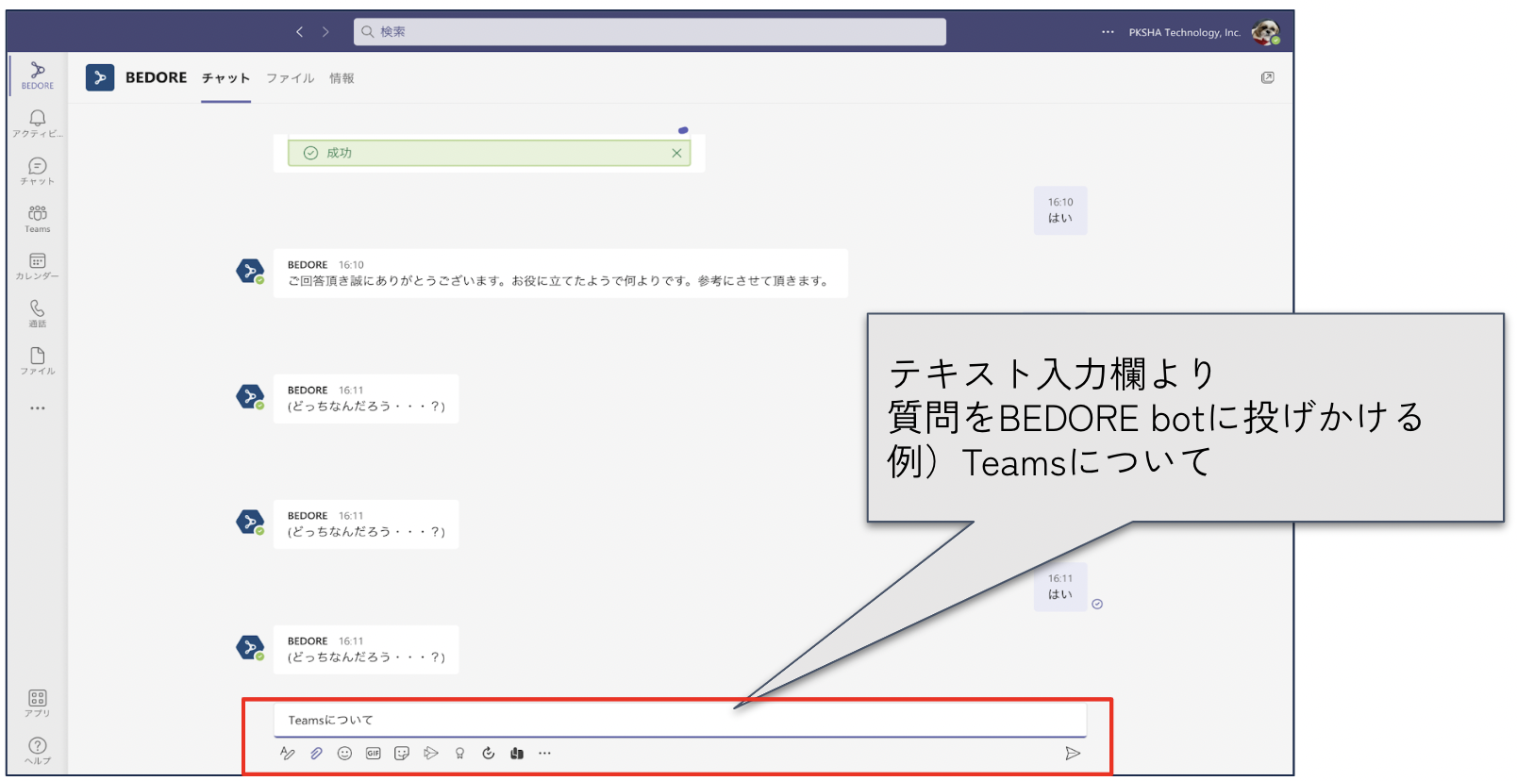Click the BEDORE avatar on the 16:10 message

point(250,272)
